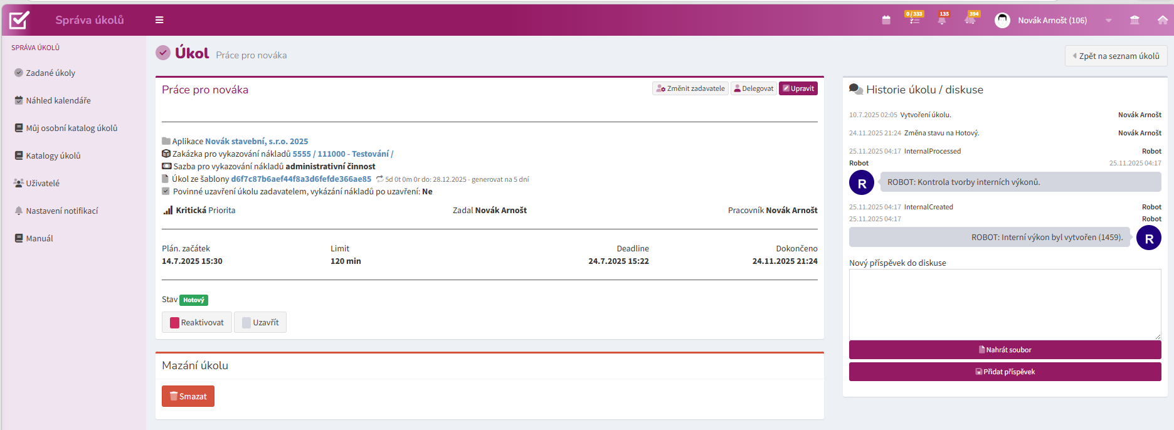The width and height of the screenshot is (1174, 430).
Task: Open Novák stavební, s.r.o. 2025 link
Action: coord(256,141)
